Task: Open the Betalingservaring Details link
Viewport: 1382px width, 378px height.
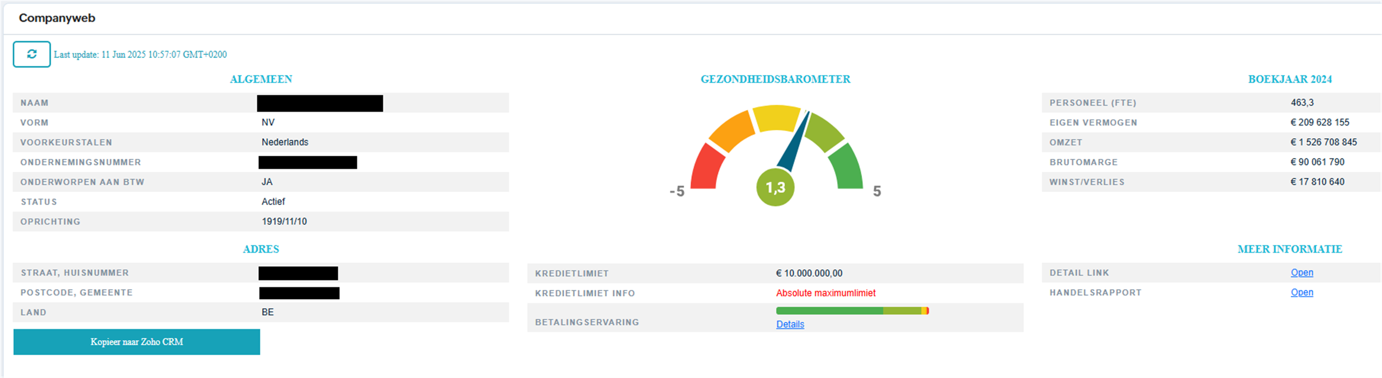Action: pos(790,324)
